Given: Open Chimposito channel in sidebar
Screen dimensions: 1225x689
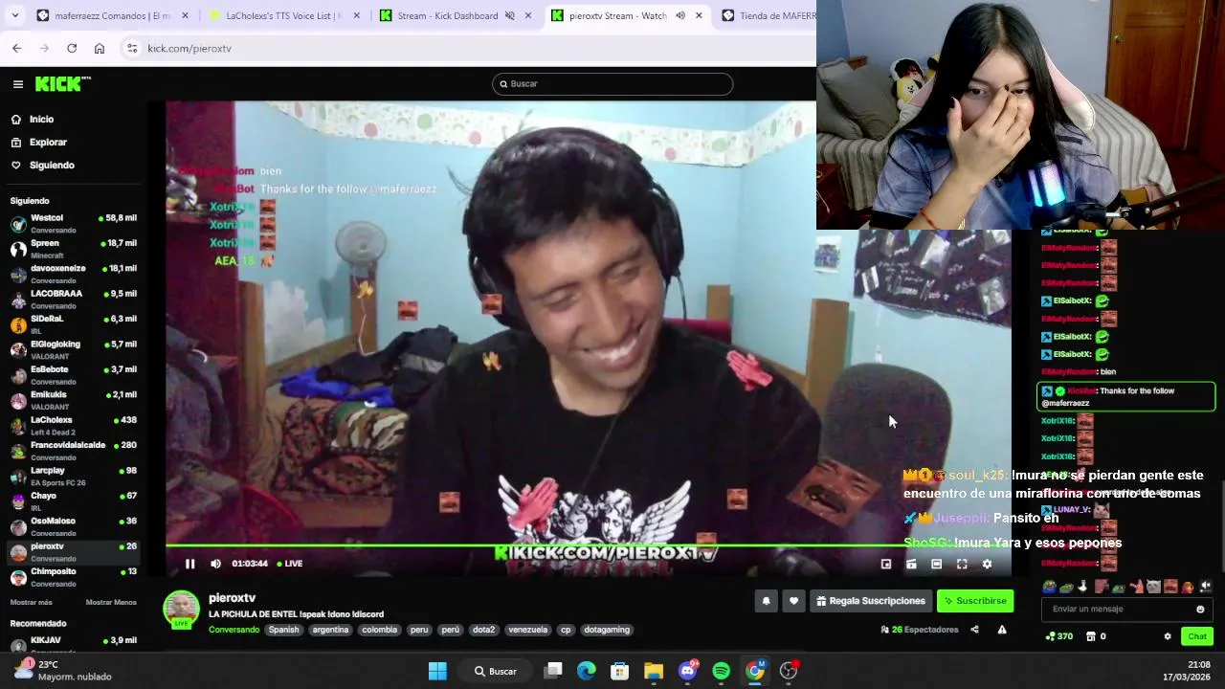Looking at the screenshot, I should click(x=73, y=578).
